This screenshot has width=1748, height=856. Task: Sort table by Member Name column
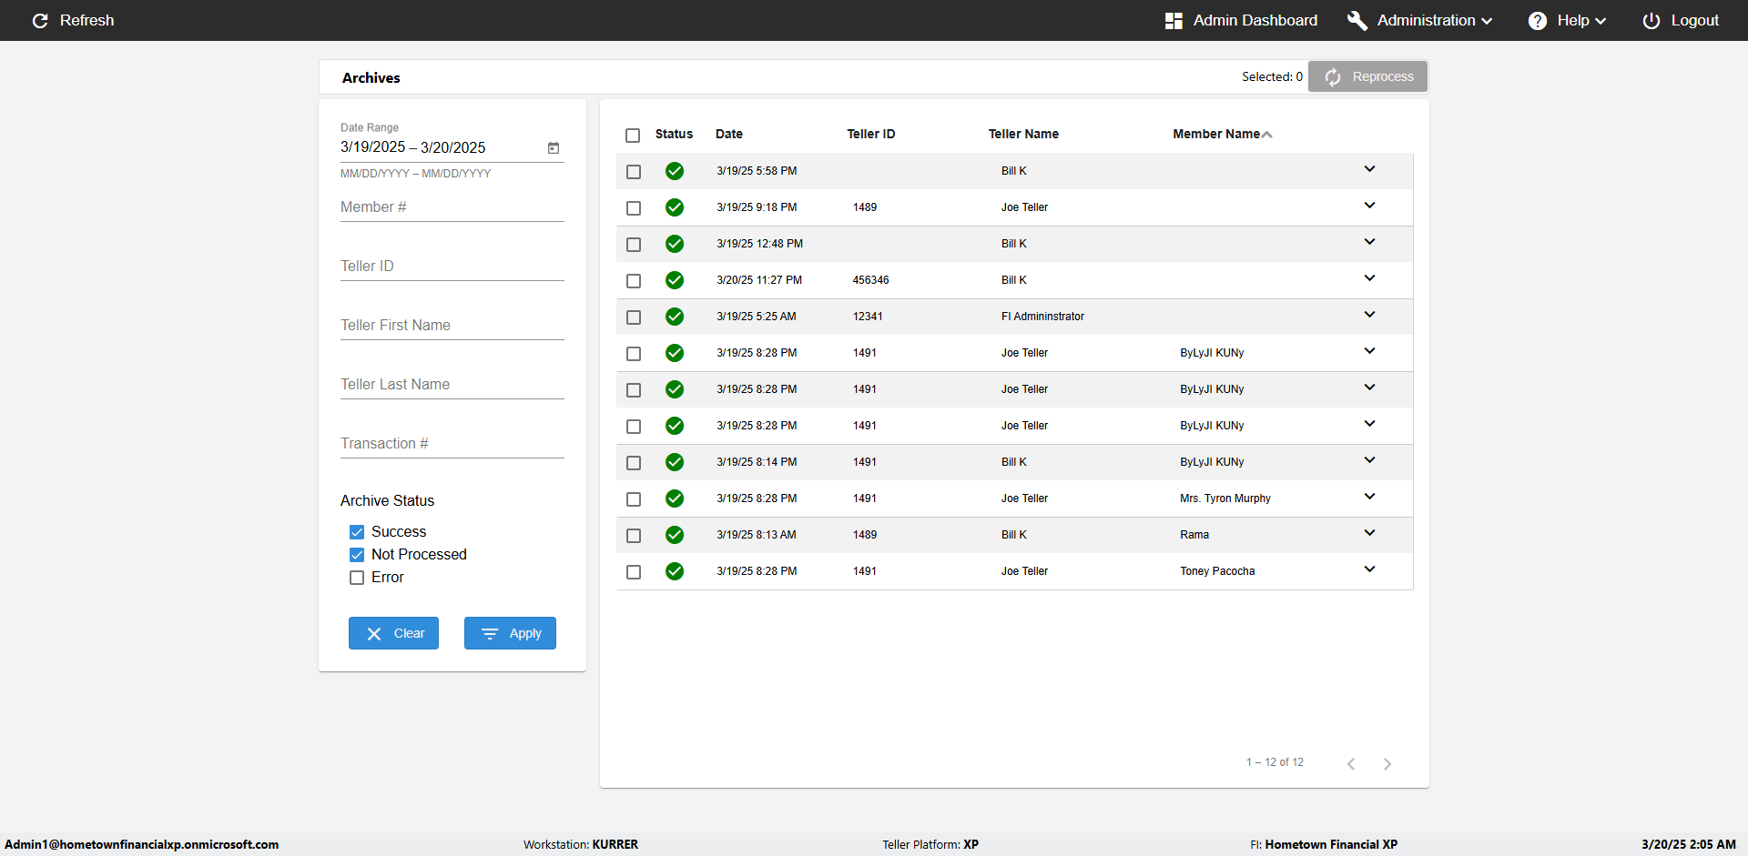(1216, 134)
